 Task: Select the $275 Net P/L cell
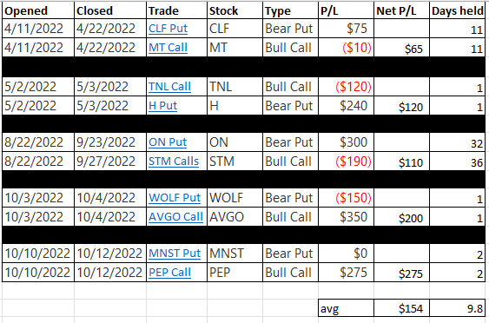tap(401, 272)
